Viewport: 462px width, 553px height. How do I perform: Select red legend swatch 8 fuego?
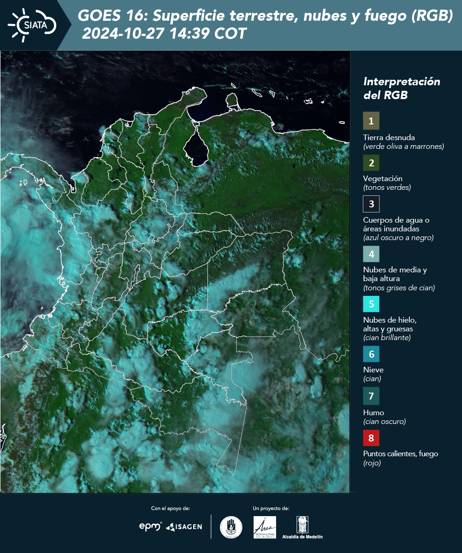371,437
